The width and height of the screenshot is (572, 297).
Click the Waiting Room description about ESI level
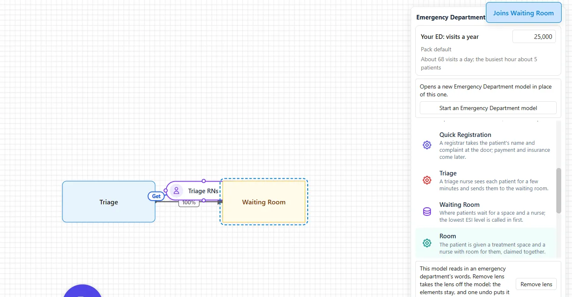[x=492, y=216]
